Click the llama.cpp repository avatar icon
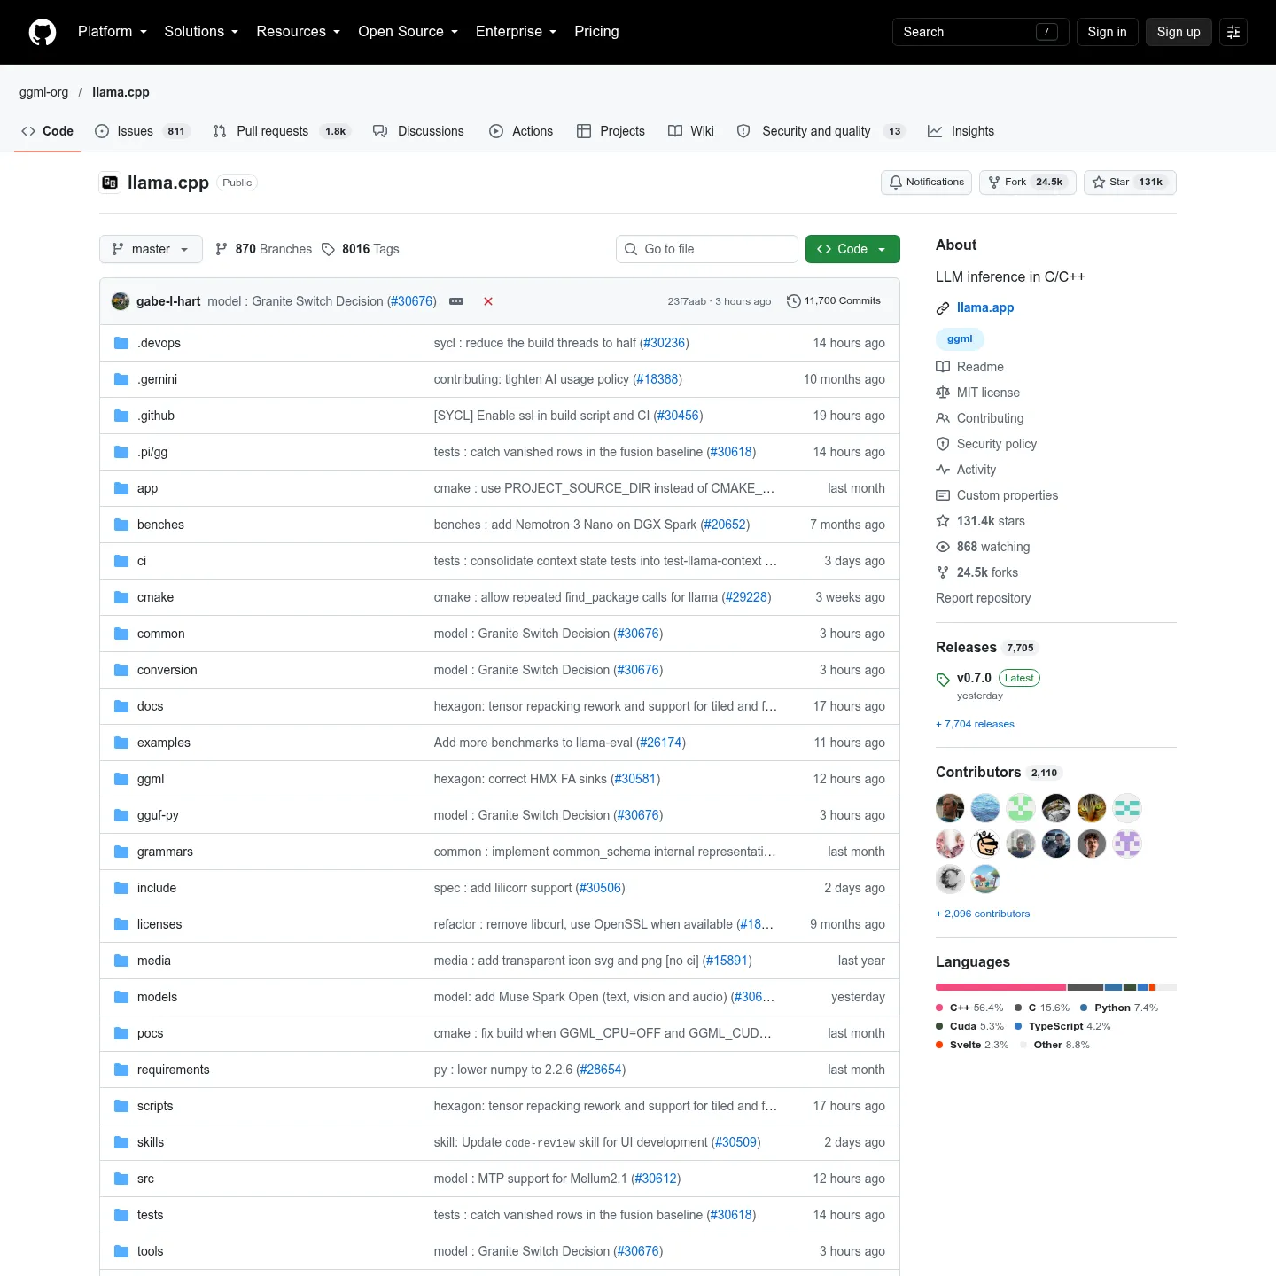 click(110, 183)
